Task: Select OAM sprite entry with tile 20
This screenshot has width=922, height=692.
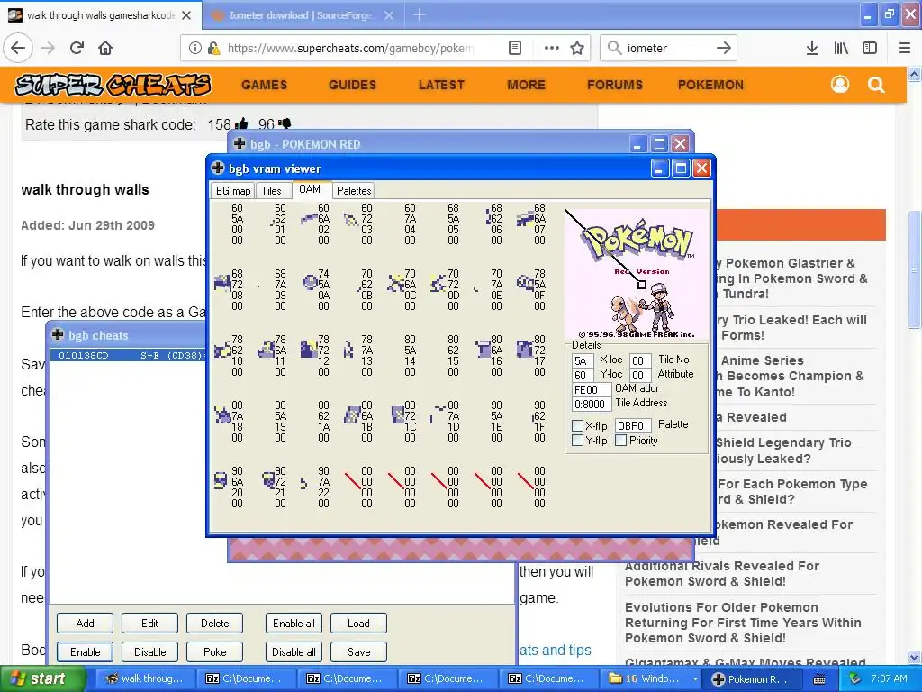Action: click(229, 487)
